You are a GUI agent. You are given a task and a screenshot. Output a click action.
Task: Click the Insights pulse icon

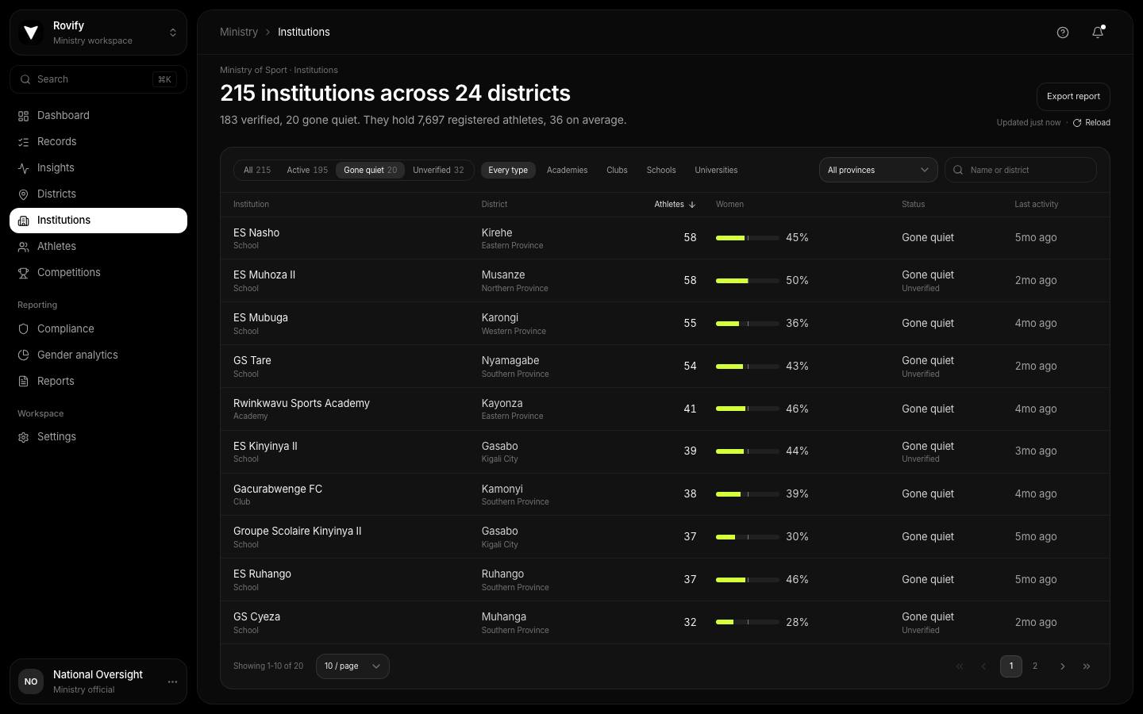tap(24, 168)
